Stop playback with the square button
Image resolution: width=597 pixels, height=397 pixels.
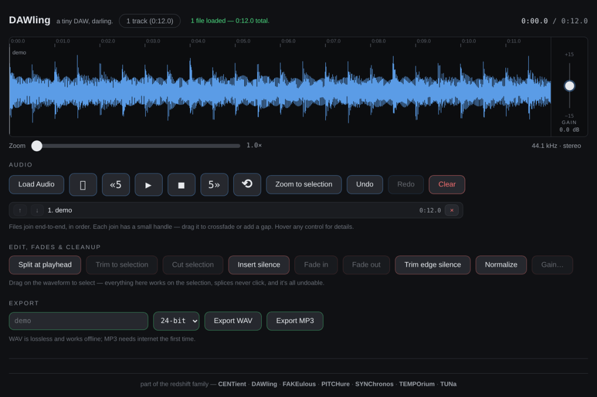click(x=182, y=185)
